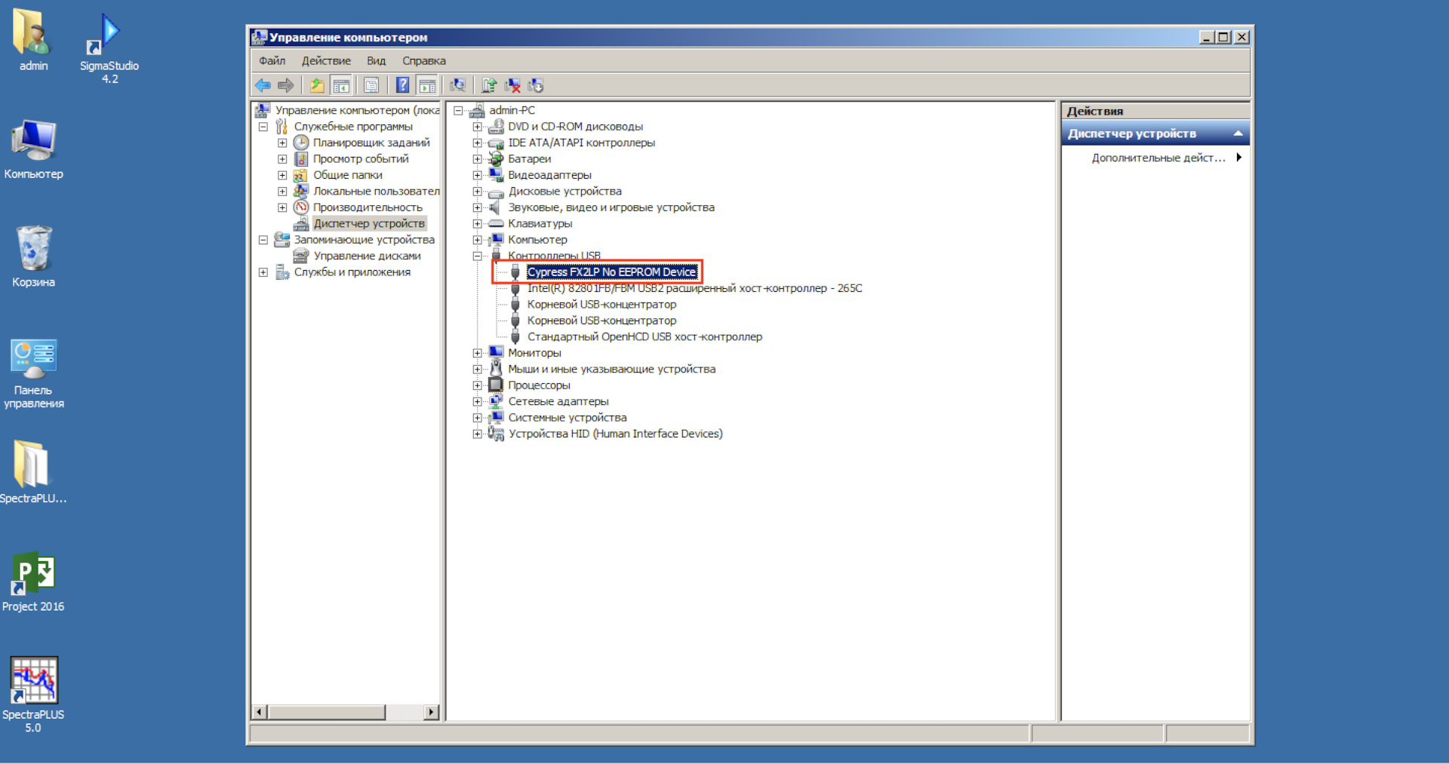Click the left tree horizontal scrollbar thumb
1449x764 pixels.
pos(327,712)
